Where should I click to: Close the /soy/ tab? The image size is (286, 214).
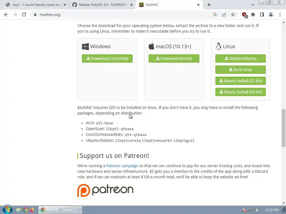click(x=65, y=5)
